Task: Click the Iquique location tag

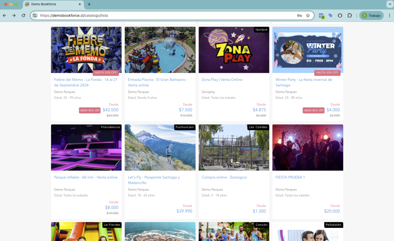Action: (261, 30)
